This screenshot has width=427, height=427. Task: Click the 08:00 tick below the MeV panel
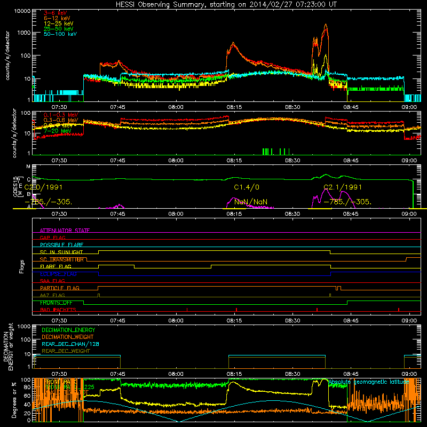tap(176, 161)
